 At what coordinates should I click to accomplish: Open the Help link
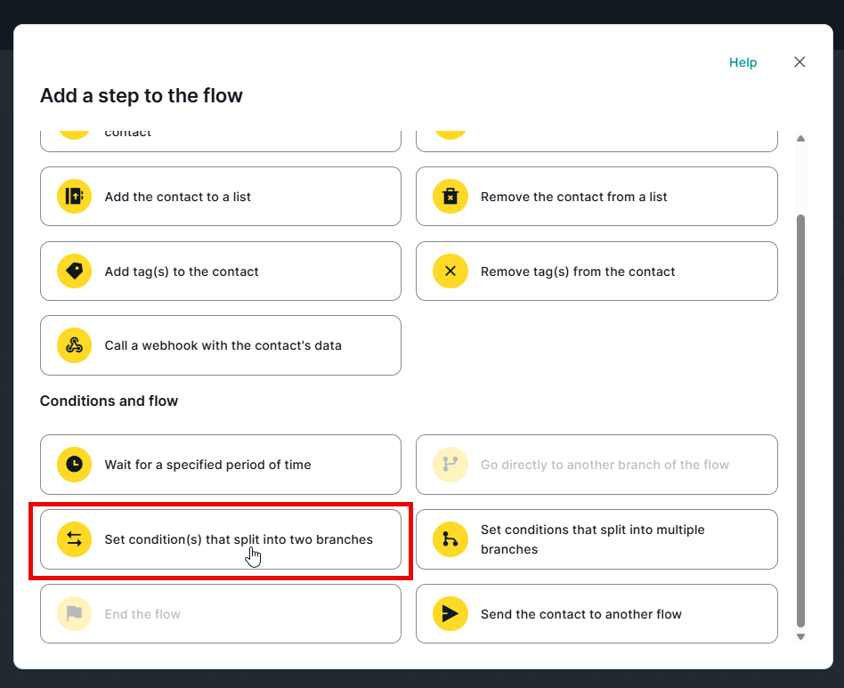pos(743,62)
